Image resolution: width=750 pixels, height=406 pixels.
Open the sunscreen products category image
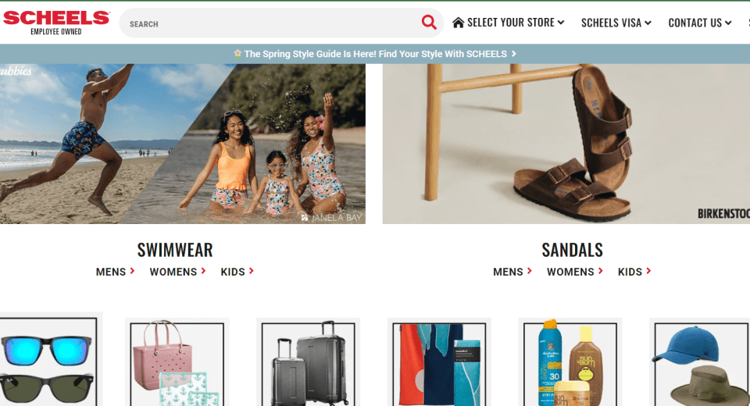click(x=570, y=363)
